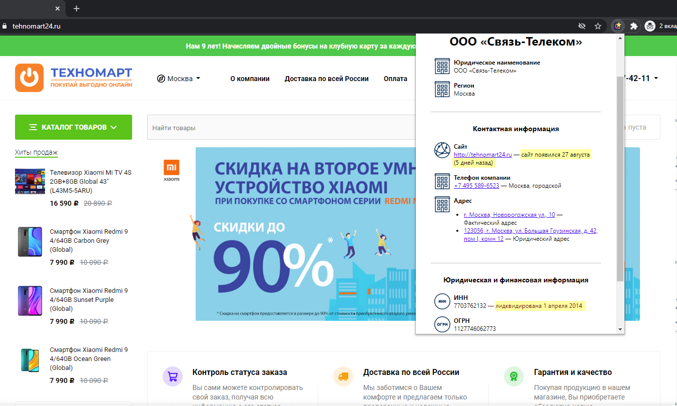The height and width of the screenshot is (406, 677).
Task: Click the tracking protection eye icon
Action: point(581,26)
